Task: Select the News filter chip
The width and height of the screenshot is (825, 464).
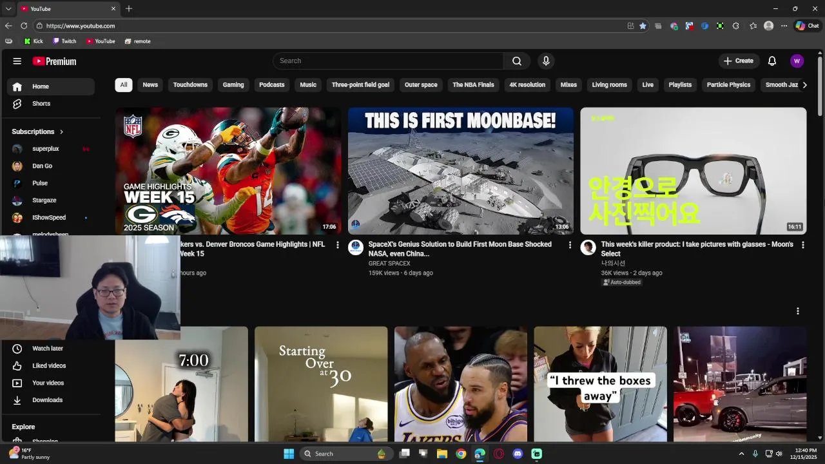Action: click(x=150, y=85)
